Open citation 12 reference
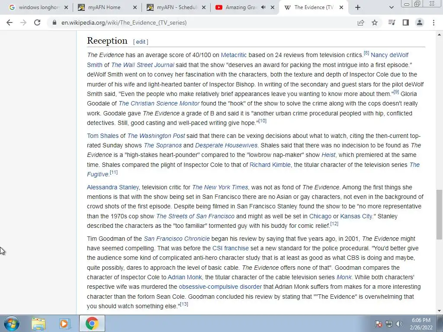 coord(334,223)
